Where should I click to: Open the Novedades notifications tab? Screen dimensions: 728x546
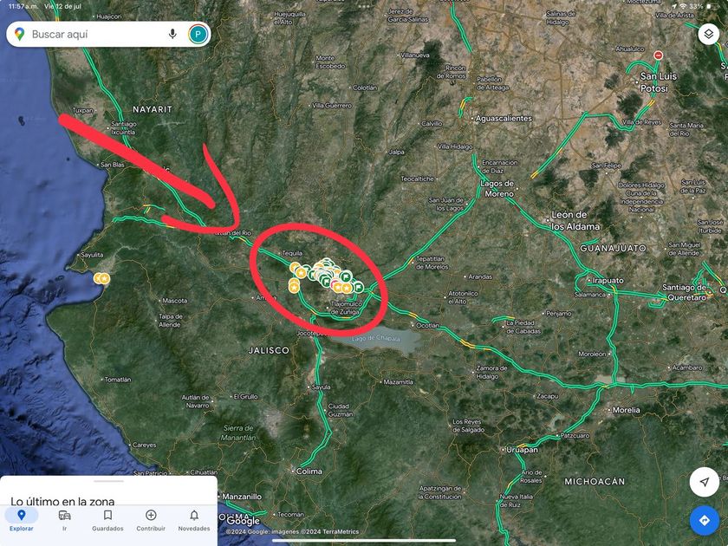tap(194, 520)
